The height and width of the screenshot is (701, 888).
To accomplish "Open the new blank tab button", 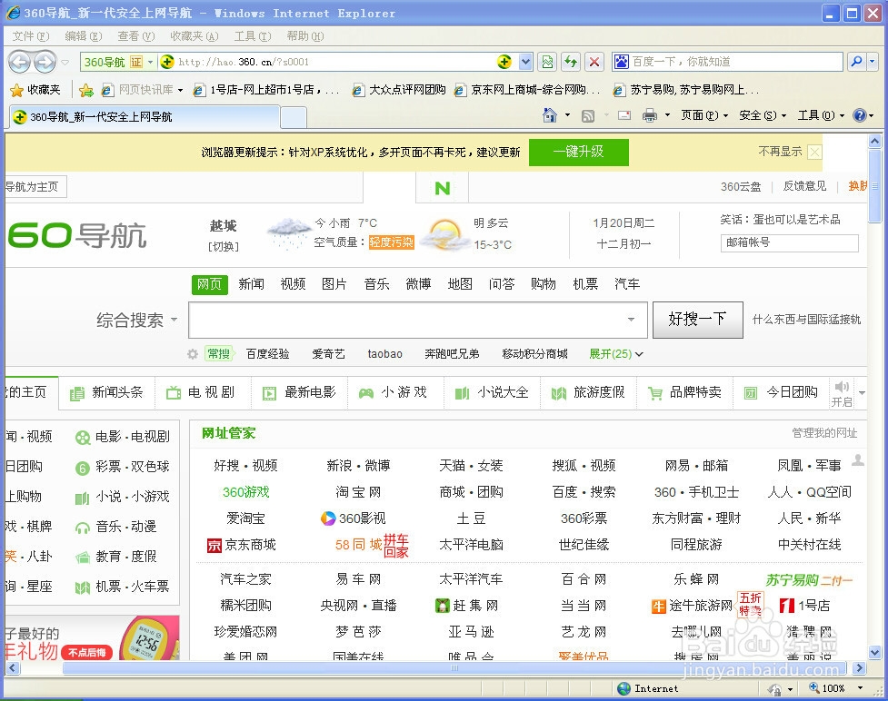I will coord(294,117).
